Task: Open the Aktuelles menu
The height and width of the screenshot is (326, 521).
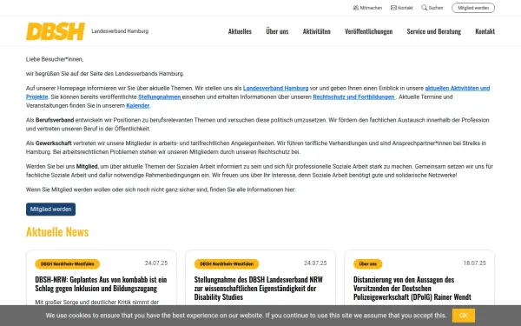Action: pos(240,31)
